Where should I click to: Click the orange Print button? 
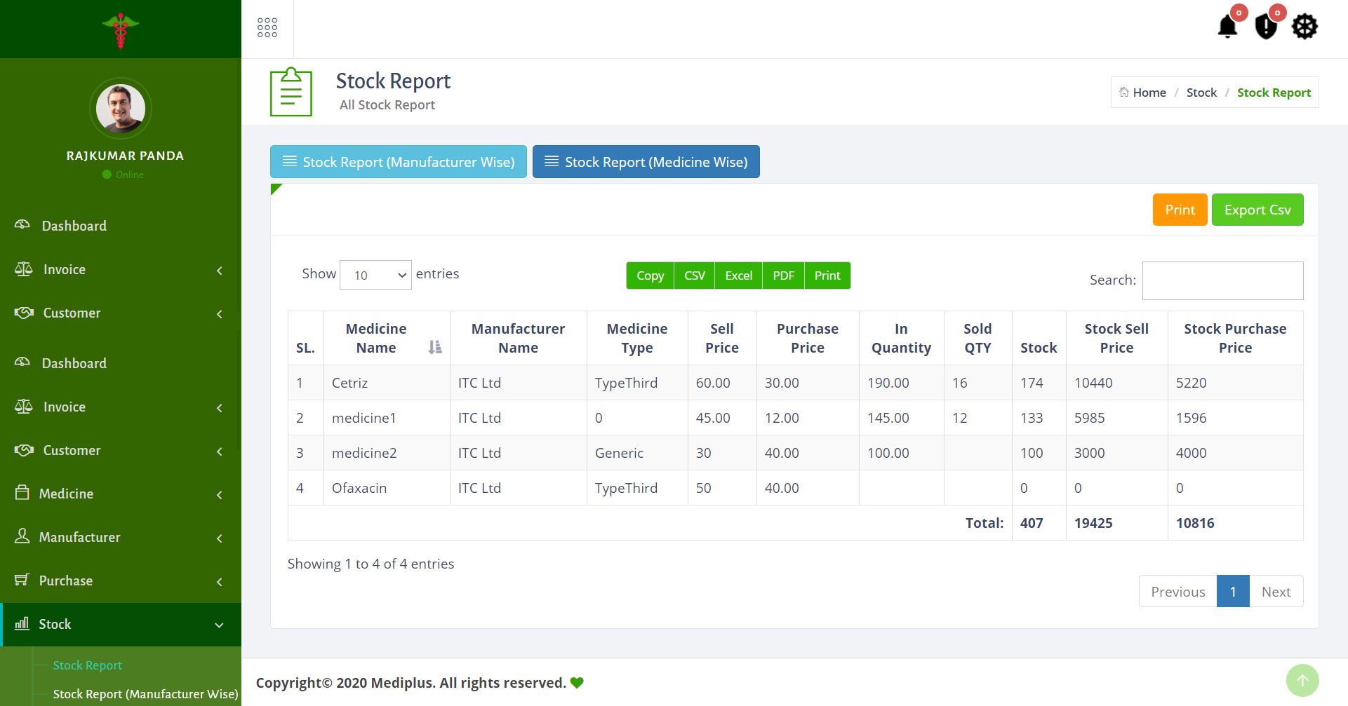click(x=1180, y=210)
